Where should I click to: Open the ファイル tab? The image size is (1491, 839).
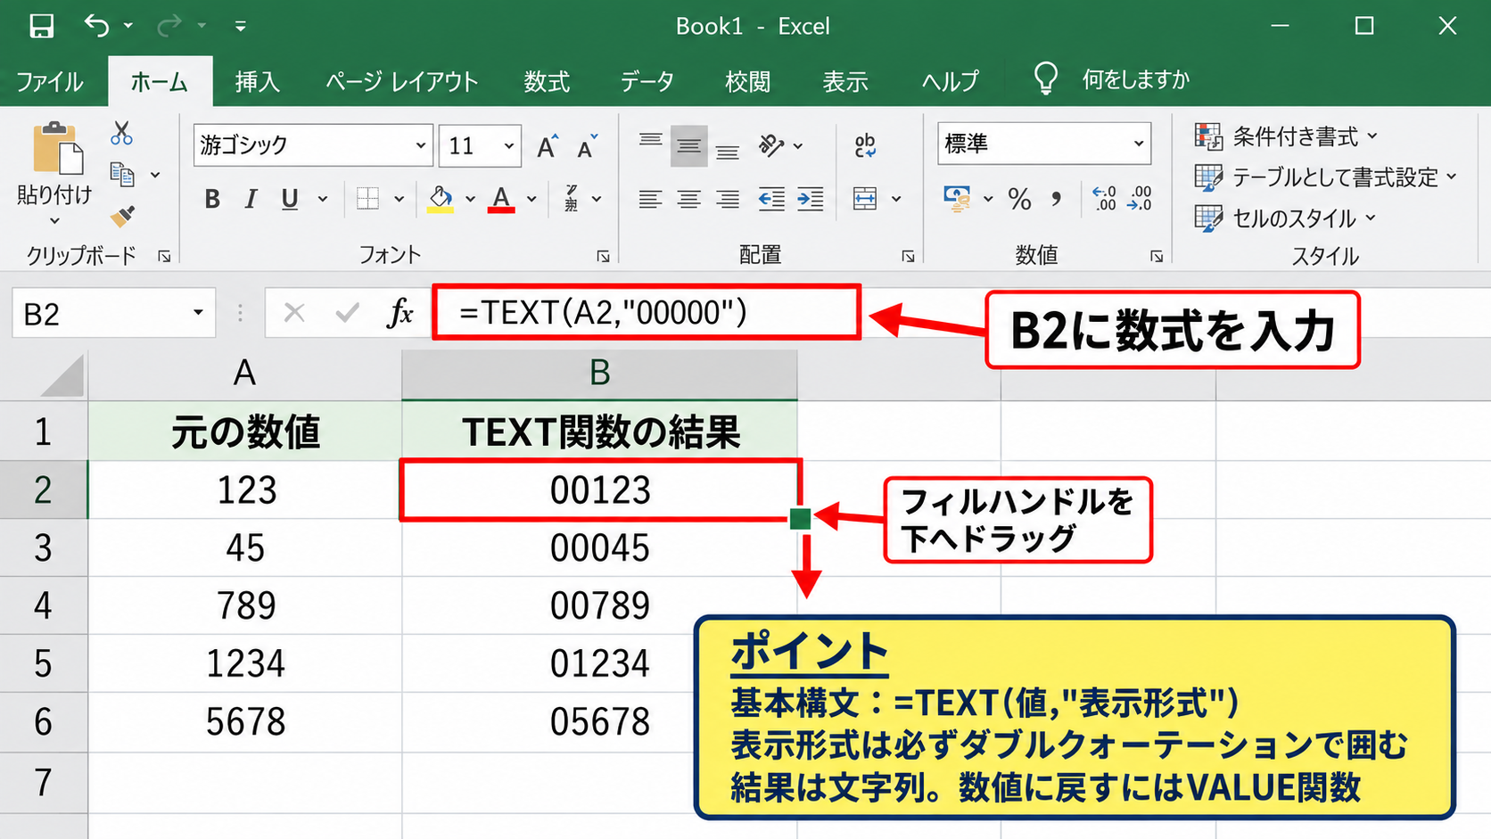50,82
